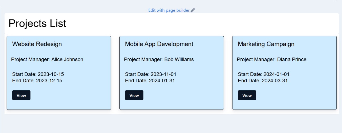This screenshot has height=133, width=342.
Task: Click Start Date: 2023-10-15
Action: click(x=38, y=74)
